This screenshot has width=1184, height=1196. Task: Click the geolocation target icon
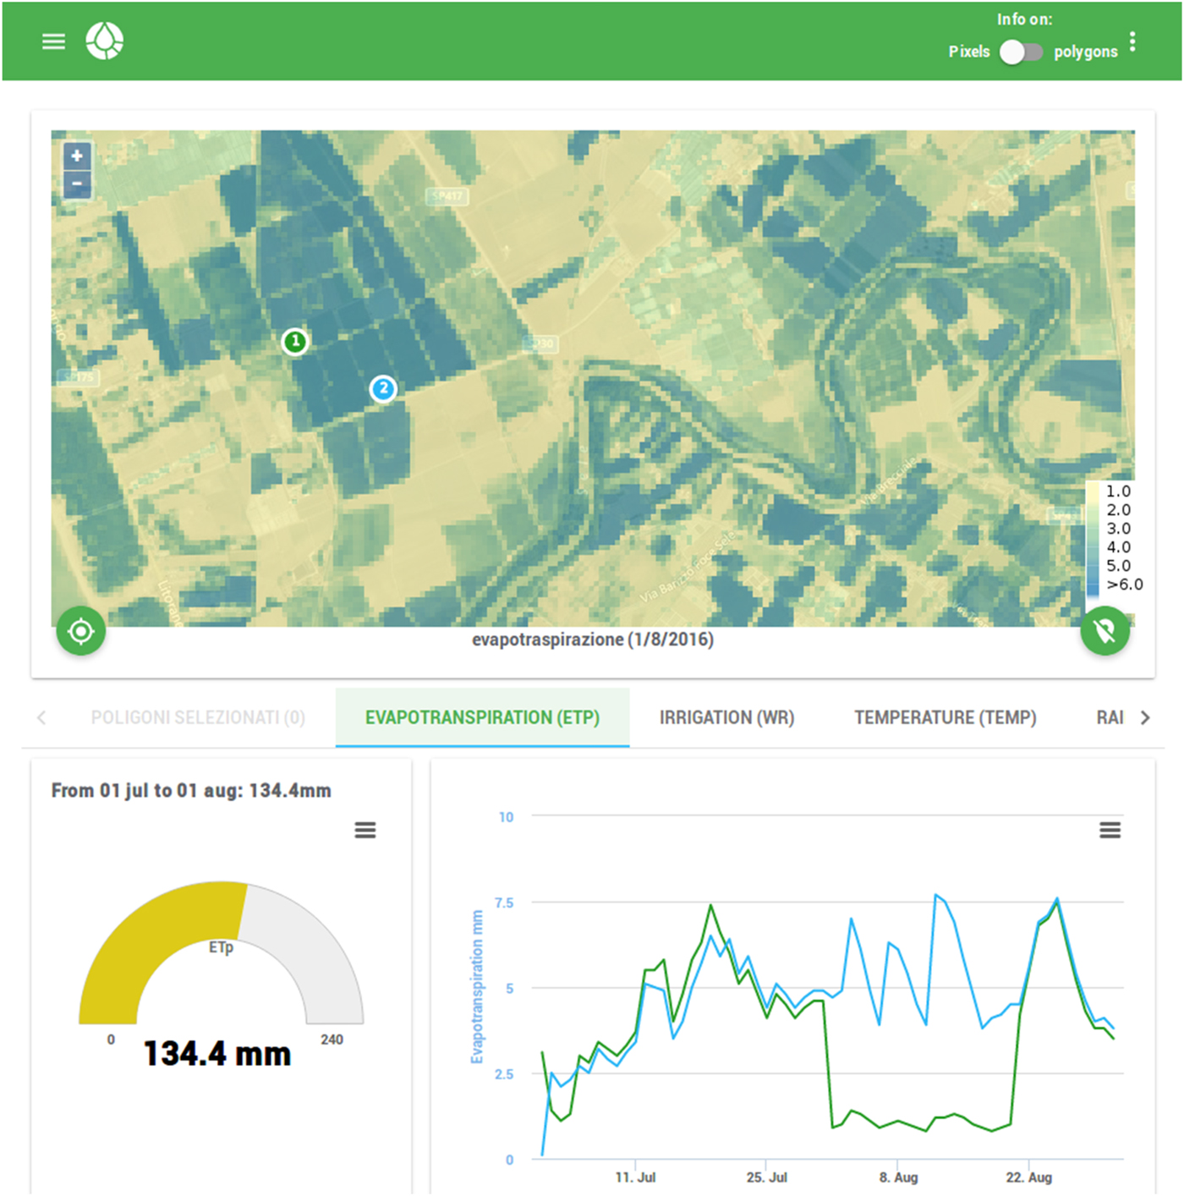[x=79, y=631]
